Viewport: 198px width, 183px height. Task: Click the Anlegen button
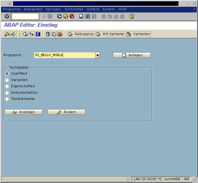[132, 55]
